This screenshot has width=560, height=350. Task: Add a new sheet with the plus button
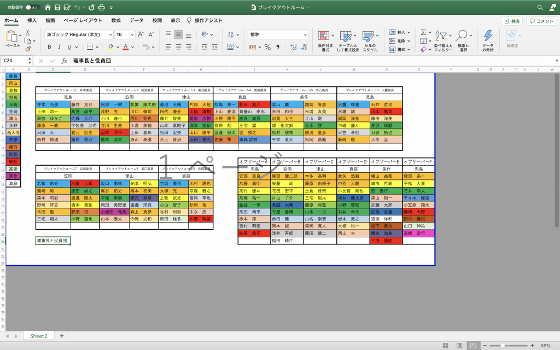(62, 336)
